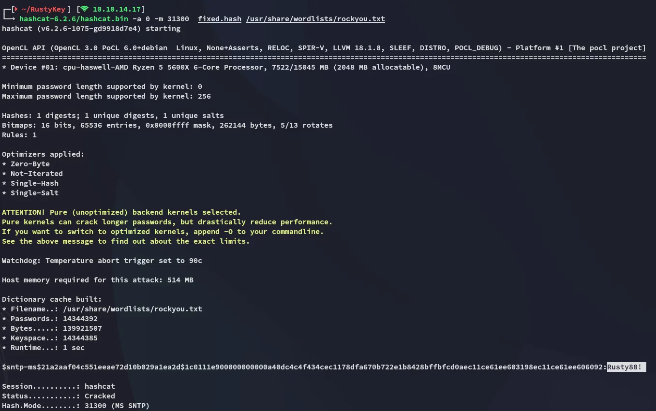Click the yellow ATTENTION! warning line
The image size is (656, 411).
[x=121, y=212]
